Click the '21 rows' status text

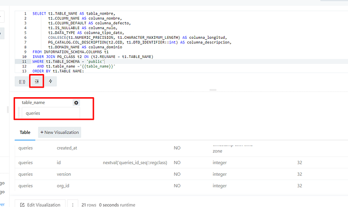coord(89,205)
